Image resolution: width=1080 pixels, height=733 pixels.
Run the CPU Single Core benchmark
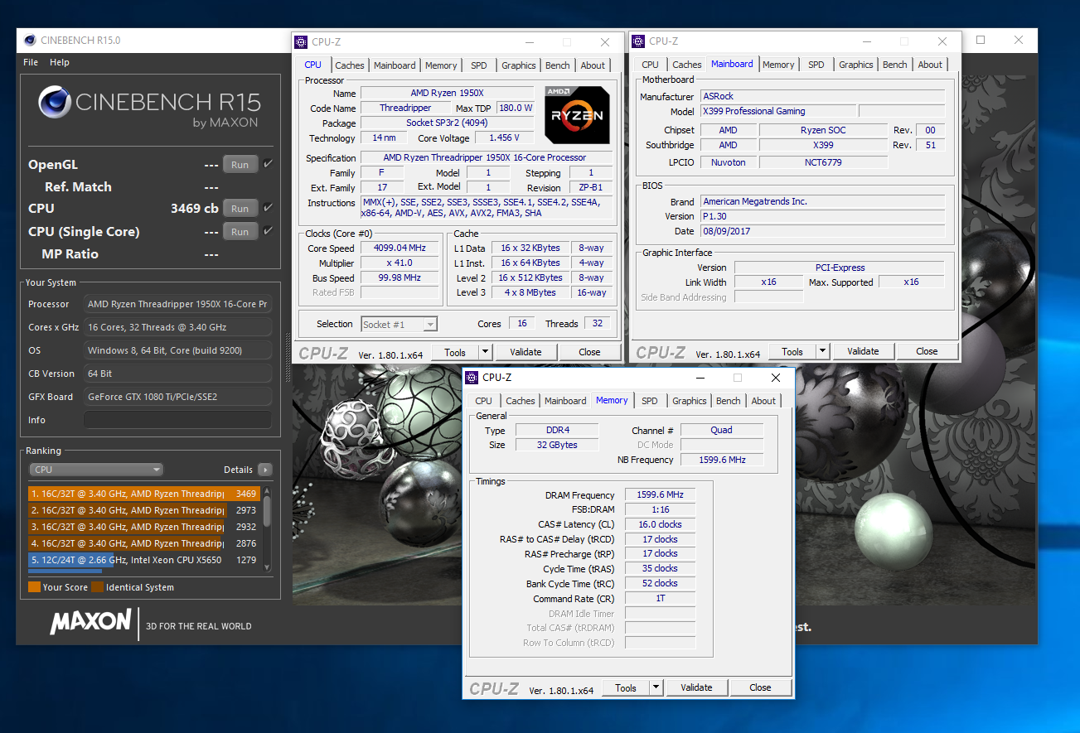coord(240,232)
